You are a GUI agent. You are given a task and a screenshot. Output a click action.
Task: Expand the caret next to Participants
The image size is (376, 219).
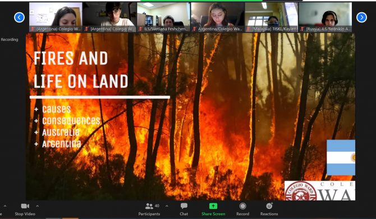[167, 206]
